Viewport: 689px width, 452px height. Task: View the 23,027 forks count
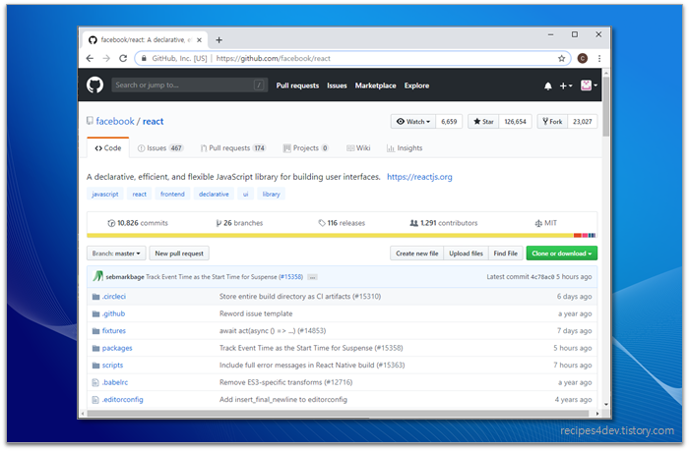tap(583, 122)
